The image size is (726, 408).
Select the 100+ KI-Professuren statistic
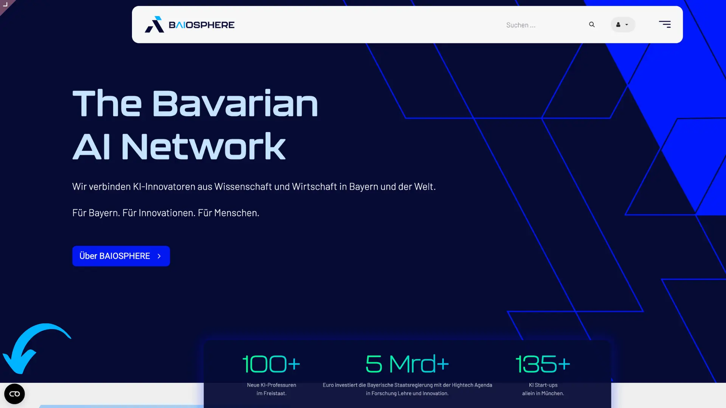(271, 375)
